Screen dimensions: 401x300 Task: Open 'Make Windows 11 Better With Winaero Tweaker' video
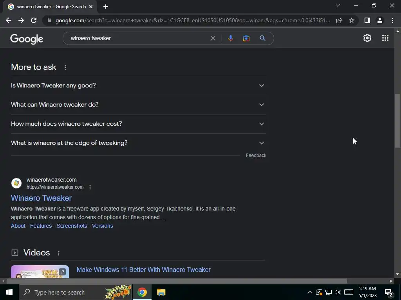pyautogui.click(x=143, y=270)
